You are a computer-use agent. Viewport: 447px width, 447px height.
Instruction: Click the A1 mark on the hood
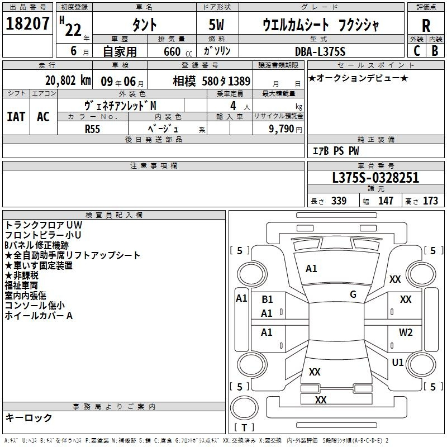(x=311, y=269)
